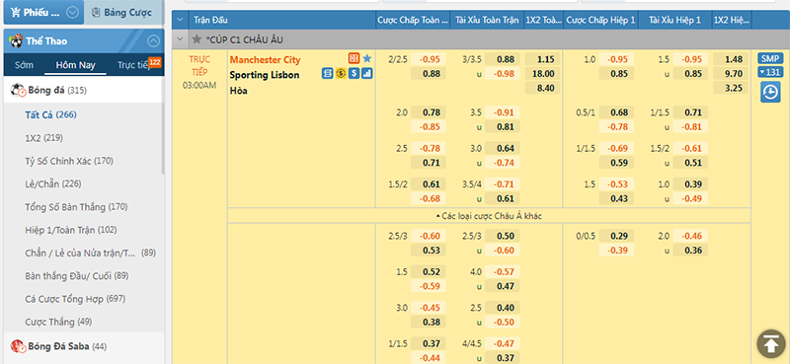Image resolution: width=790 pixels, height=364 pixels.
Task: Open the dropdown arrow in the table header corner
Action: 180,20
